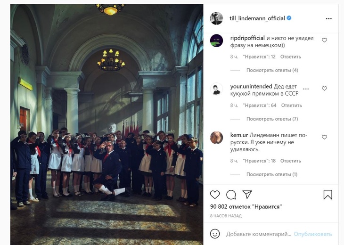Open post options three-dot menu

coord(328,19)
